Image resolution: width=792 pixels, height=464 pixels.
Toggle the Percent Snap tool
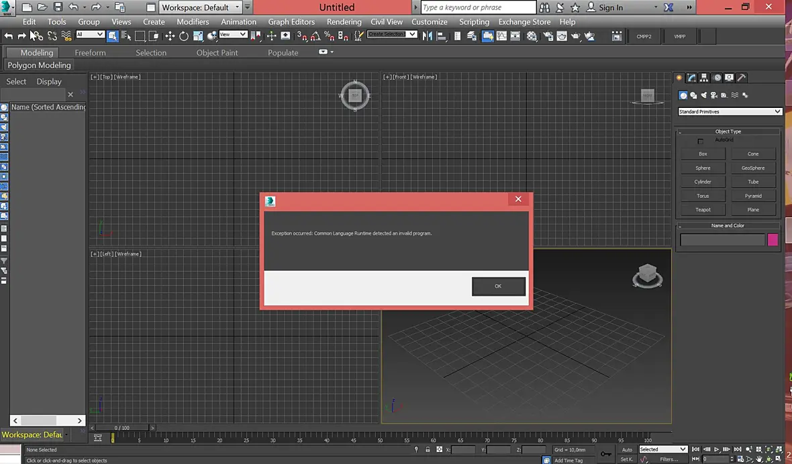[x=330, y=36]
